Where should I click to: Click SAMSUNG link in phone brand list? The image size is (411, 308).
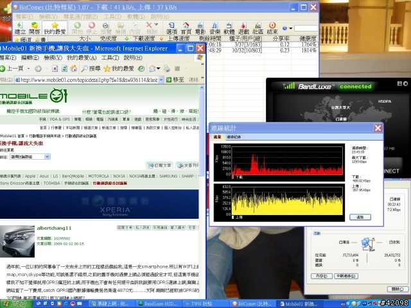click(168, 176)
